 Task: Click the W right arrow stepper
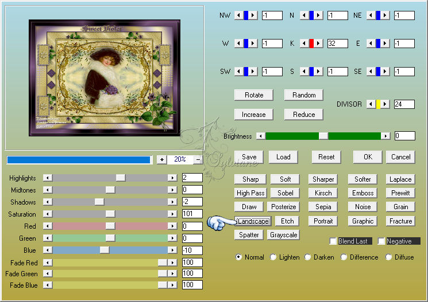click(x=253, y=44)
